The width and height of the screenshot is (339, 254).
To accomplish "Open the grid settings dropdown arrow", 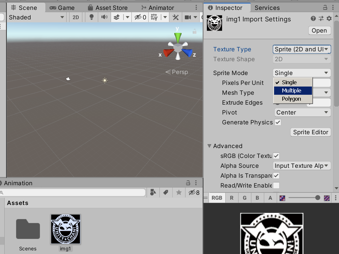I will coord(165,17).
